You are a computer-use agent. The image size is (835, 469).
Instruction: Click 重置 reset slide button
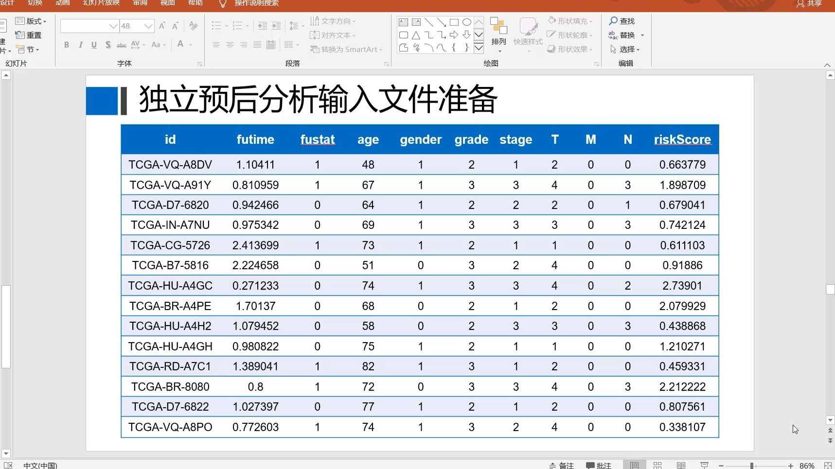pos(29,35)
